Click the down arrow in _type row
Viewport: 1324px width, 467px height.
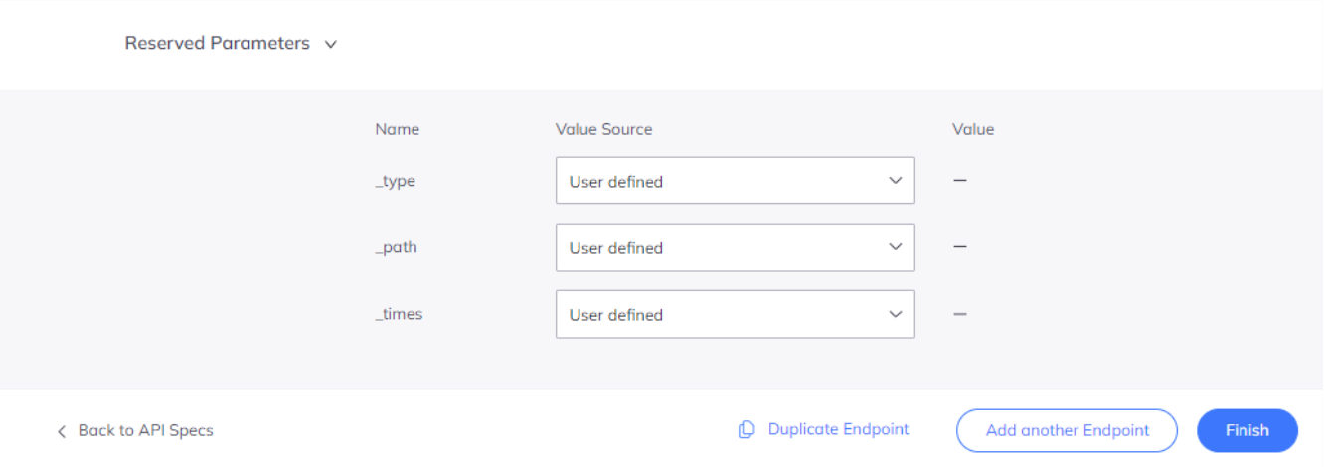coord(895,181)
